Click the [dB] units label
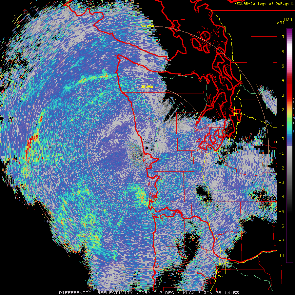This screenshot has width=295, height=295. 280,23
